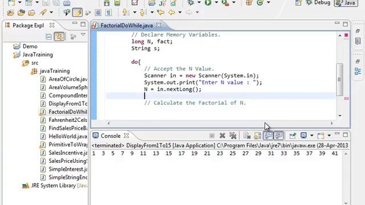Open the Debug configurations dropdown arrow
Image resolution: width=365 pixels, height=205 pixels.
(199, 2)
